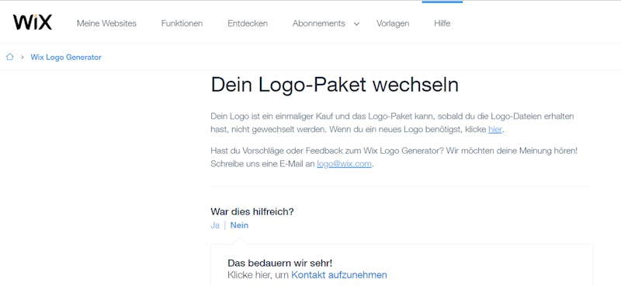Click the "War dies hilfreich?" question text
This screenshot has width=621, height=286.
click(252, 212)
